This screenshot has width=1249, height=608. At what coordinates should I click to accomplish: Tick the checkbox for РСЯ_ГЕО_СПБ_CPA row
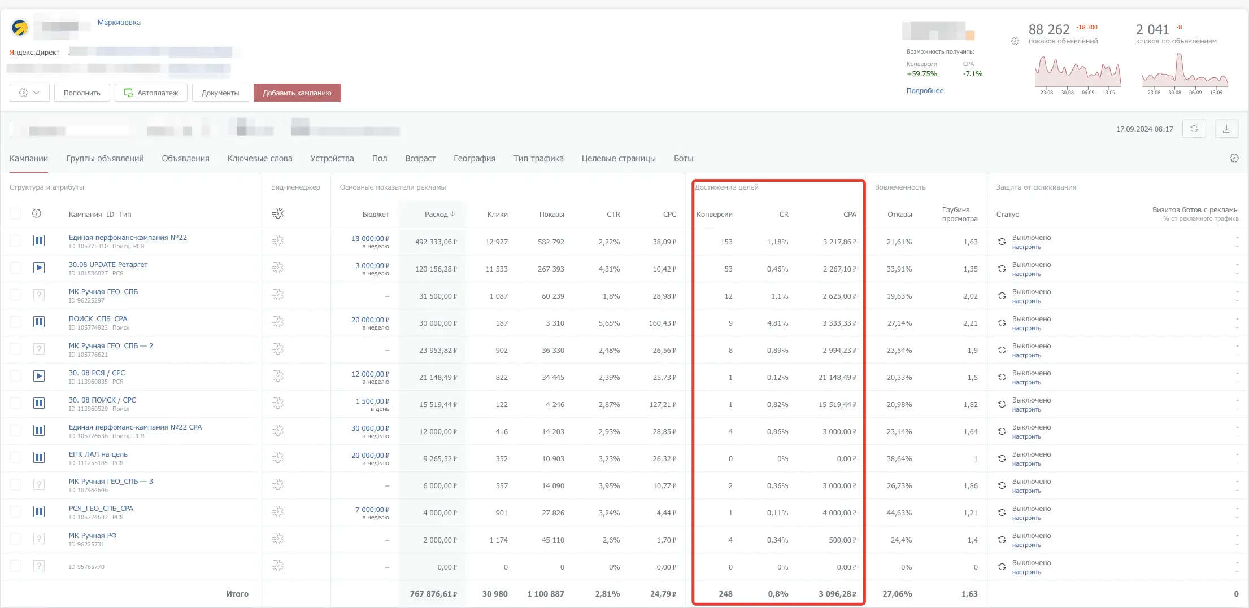[x=15, y=511]
